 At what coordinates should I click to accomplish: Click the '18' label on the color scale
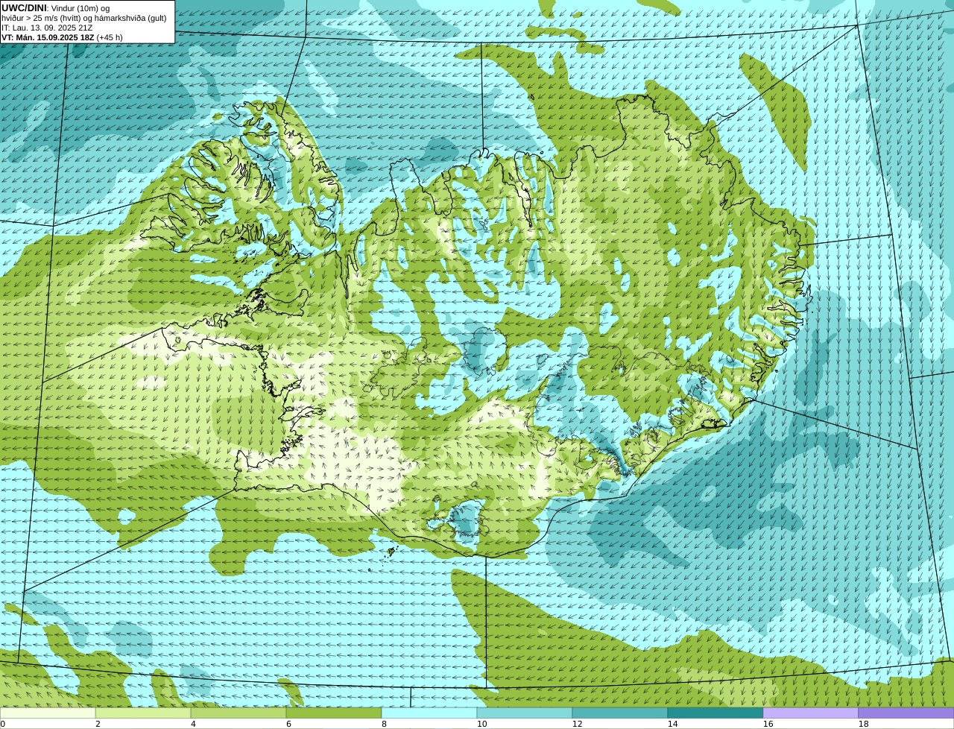[863, 724]
